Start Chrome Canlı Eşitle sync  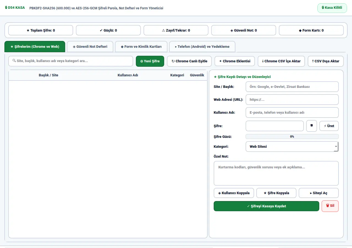pos(189,61)
